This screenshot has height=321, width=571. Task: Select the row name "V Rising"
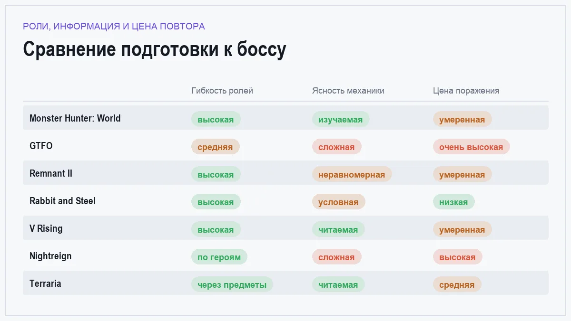(46, 228)
